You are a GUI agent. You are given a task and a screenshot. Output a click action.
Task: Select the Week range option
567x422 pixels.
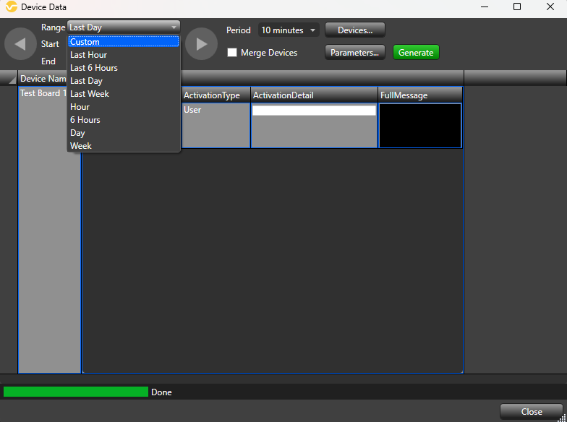(124, 146)
